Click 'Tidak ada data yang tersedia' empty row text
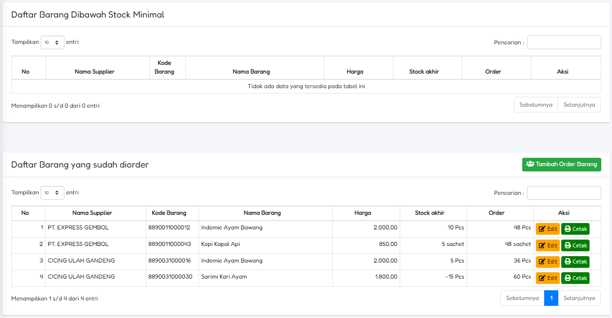The height and width of the screenshot is (318, 612). pos(306,86)
